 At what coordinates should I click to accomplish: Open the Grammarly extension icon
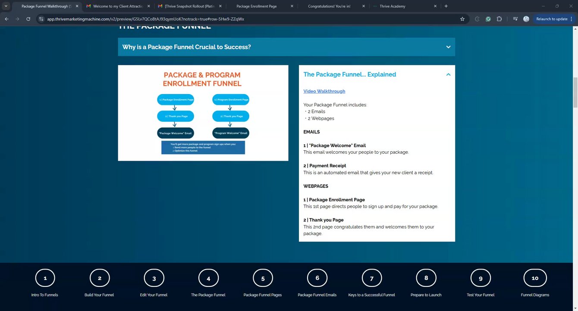(488, 19)
